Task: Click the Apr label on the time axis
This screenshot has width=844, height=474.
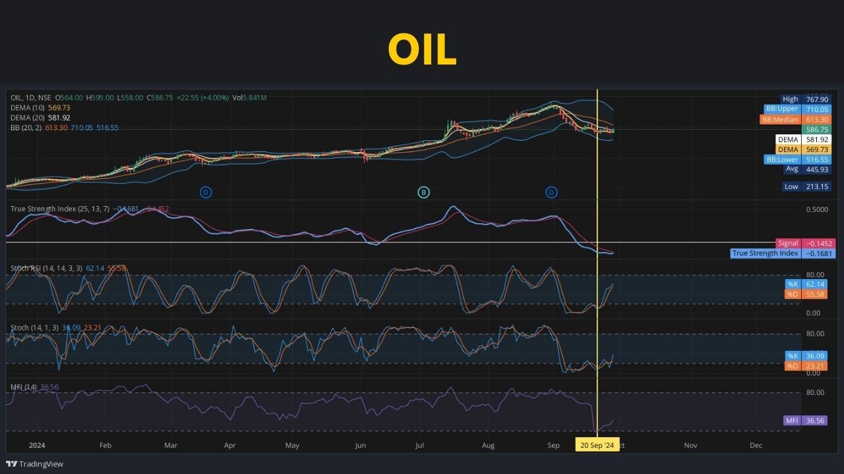Action: [x=229, y=446]
